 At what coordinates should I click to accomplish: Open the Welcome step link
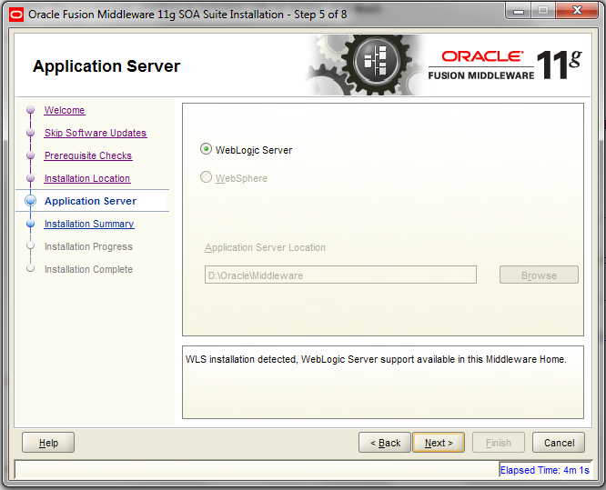(65, 110)
